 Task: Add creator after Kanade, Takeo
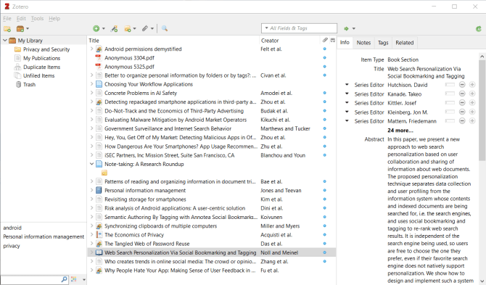click(472, 94)
